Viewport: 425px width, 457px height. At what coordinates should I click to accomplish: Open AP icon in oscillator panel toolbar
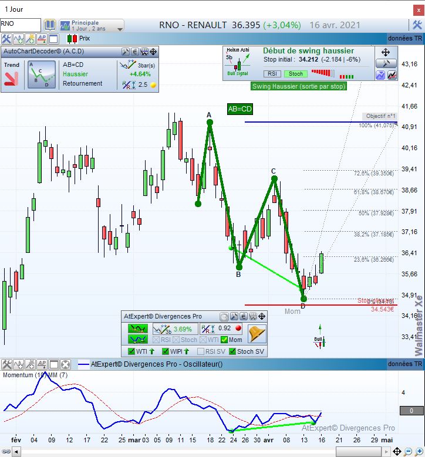[x=42, y=364]
